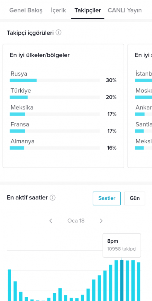Click the first bar in hours chart
The height and width of the screenshot is (301, 152).
(x=10, y=285)
